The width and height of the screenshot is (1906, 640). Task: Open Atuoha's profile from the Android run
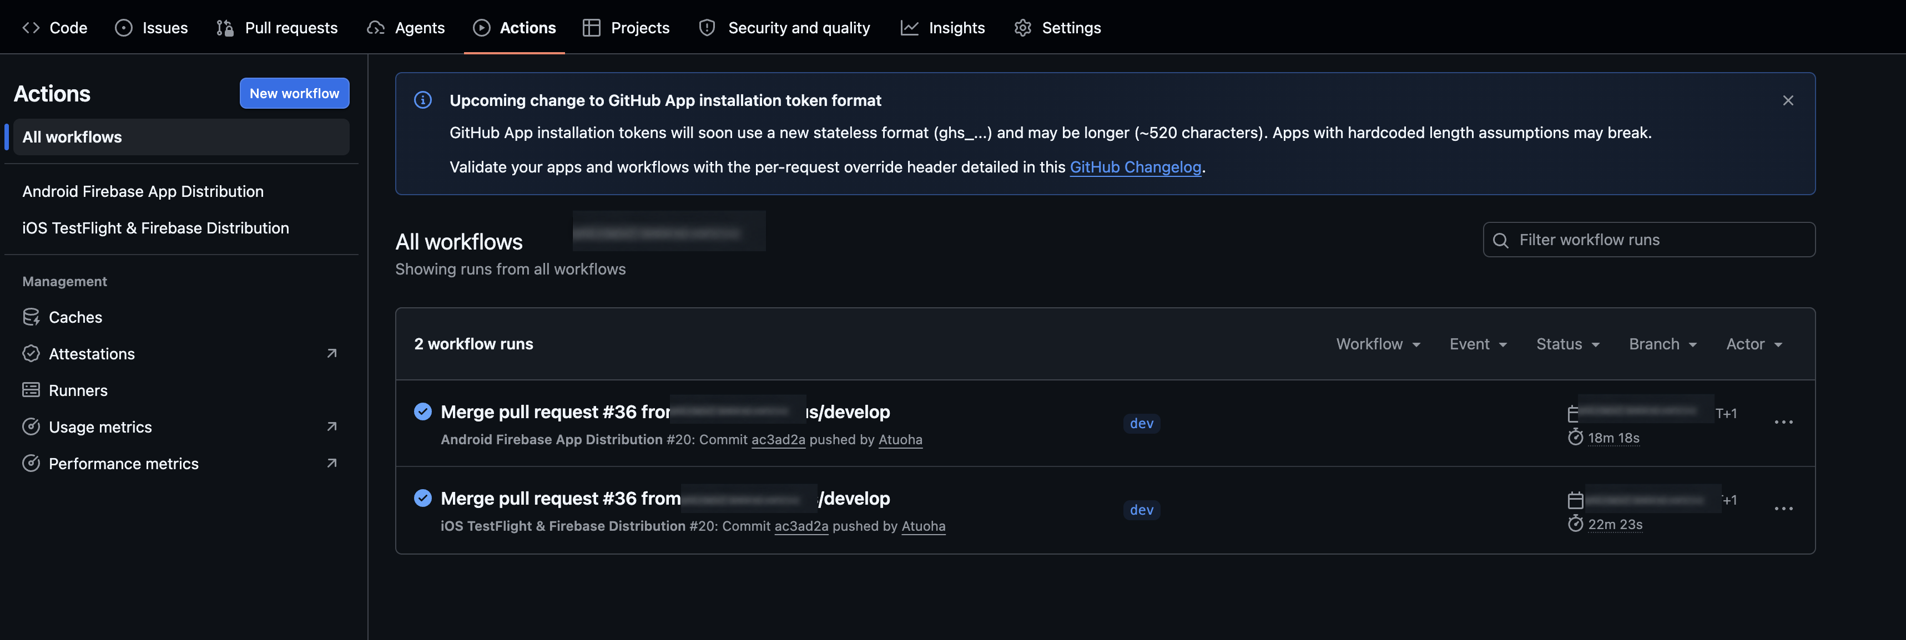click(x=900, y=440)
